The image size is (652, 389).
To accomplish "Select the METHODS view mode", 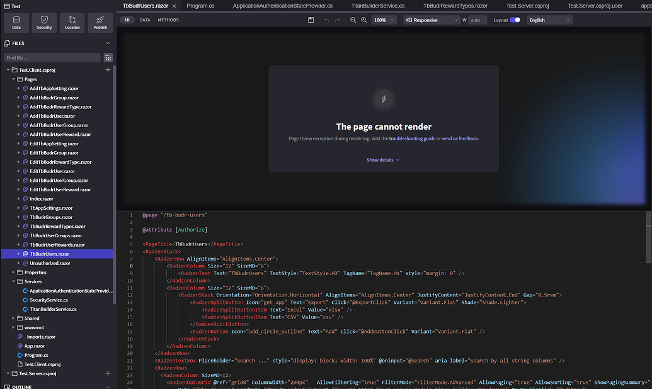I will pyautogui.click(x=168, y=20).
